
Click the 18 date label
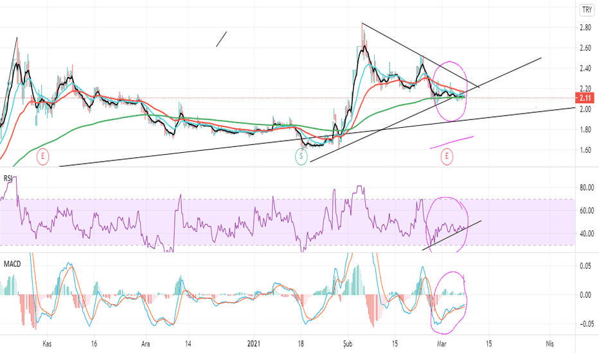click(x=301, y=344)
